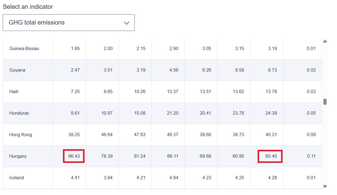Select the Hungary row label
The height and width of the screenshot is (195, 337).
click(18, 156)
